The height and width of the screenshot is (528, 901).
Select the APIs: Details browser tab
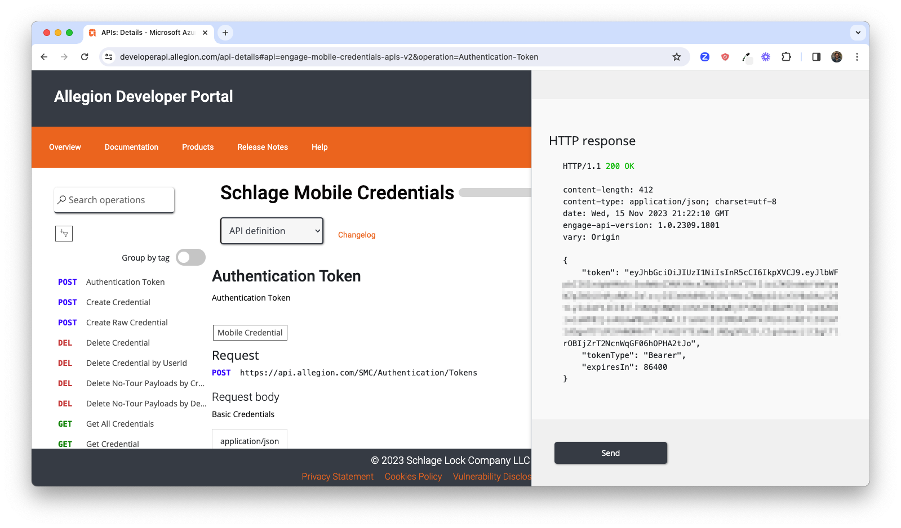[148, 33]
